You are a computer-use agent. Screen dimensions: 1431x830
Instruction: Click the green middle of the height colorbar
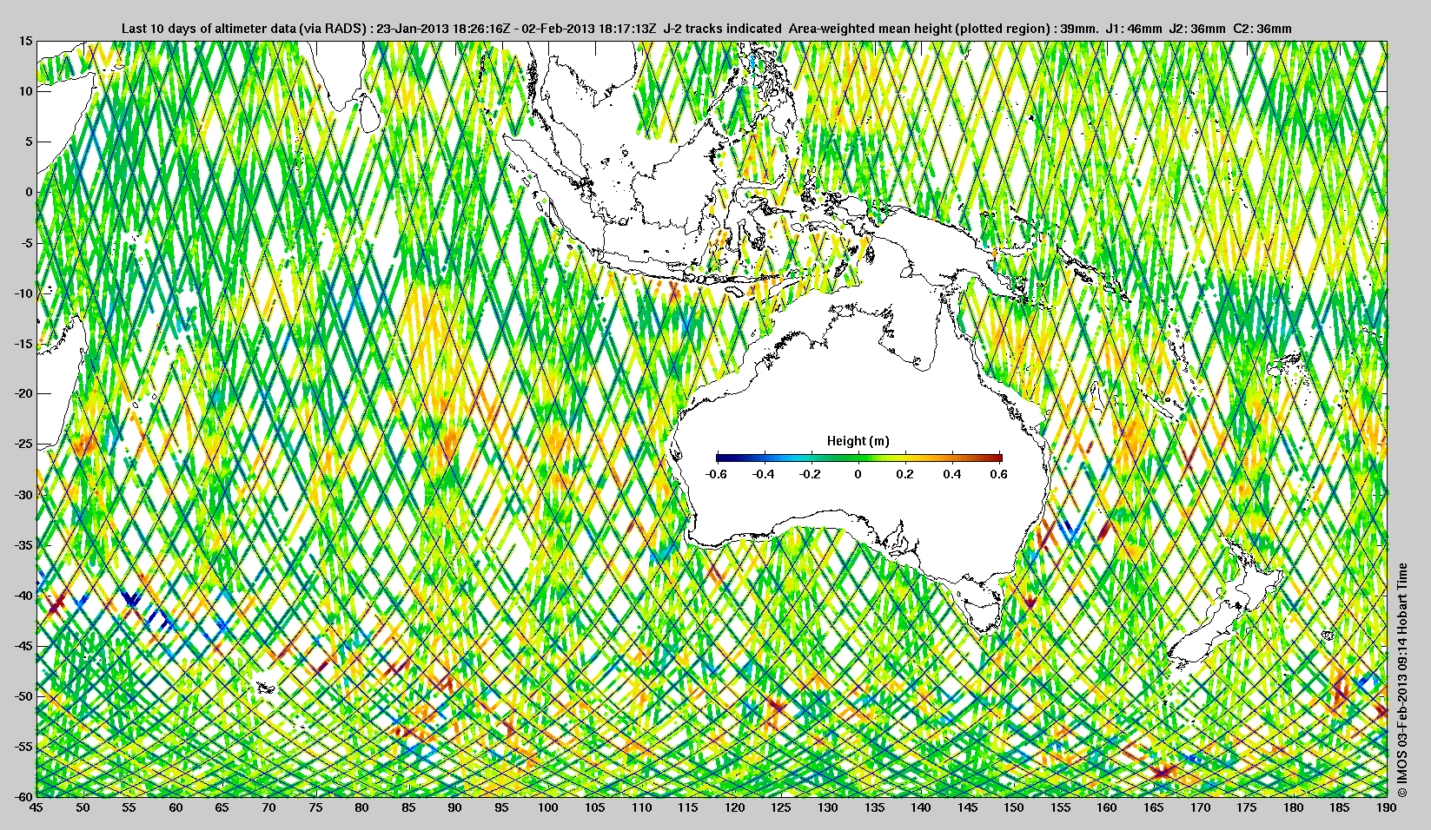click(859, 458)
